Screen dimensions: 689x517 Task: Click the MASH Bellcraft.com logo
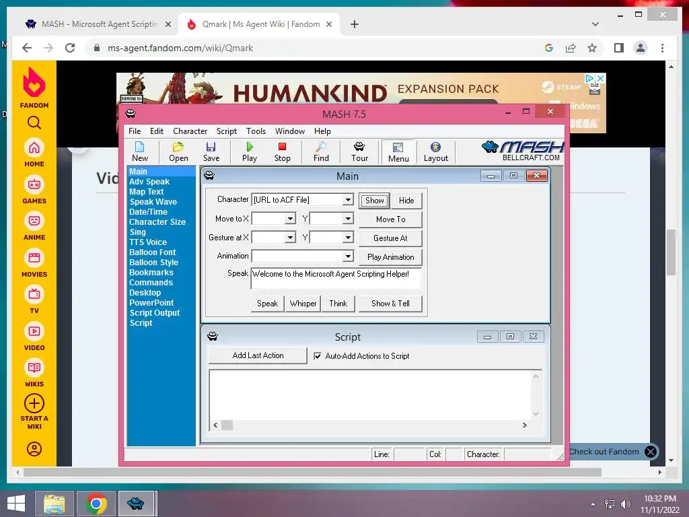(x=522, y=151)
